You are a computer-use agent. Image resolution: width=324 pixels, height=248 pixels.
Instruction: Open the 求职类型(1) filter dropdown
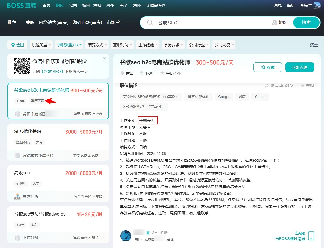[x=69, y=45]
